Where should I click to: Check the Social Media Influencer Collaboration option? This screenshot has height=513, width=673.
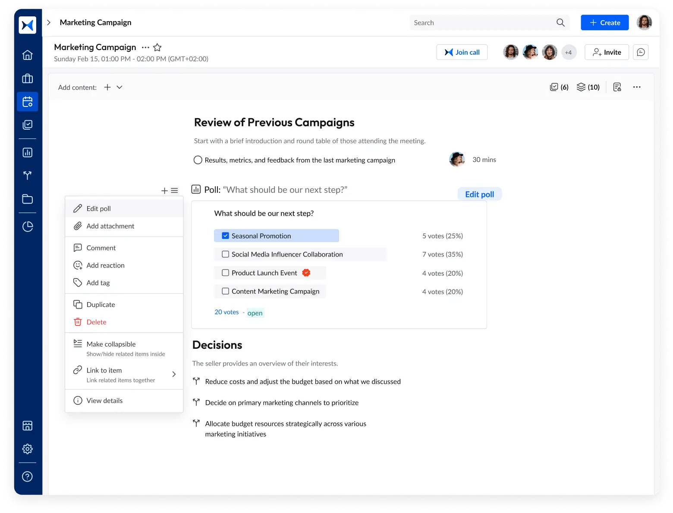225,254
